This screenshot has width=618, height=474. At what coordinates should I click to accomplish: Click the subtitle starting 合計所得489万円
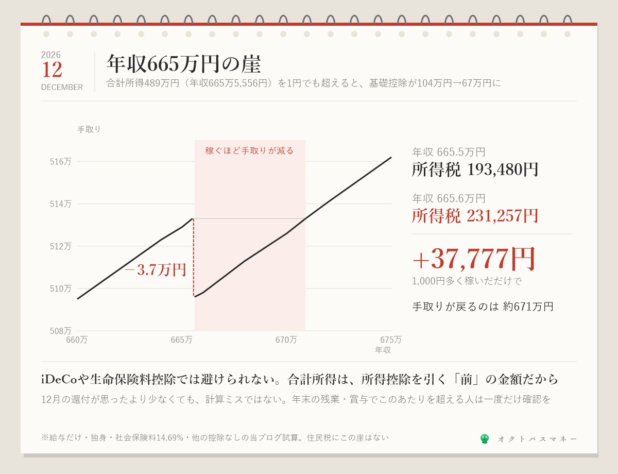click(x=303, y=83)
